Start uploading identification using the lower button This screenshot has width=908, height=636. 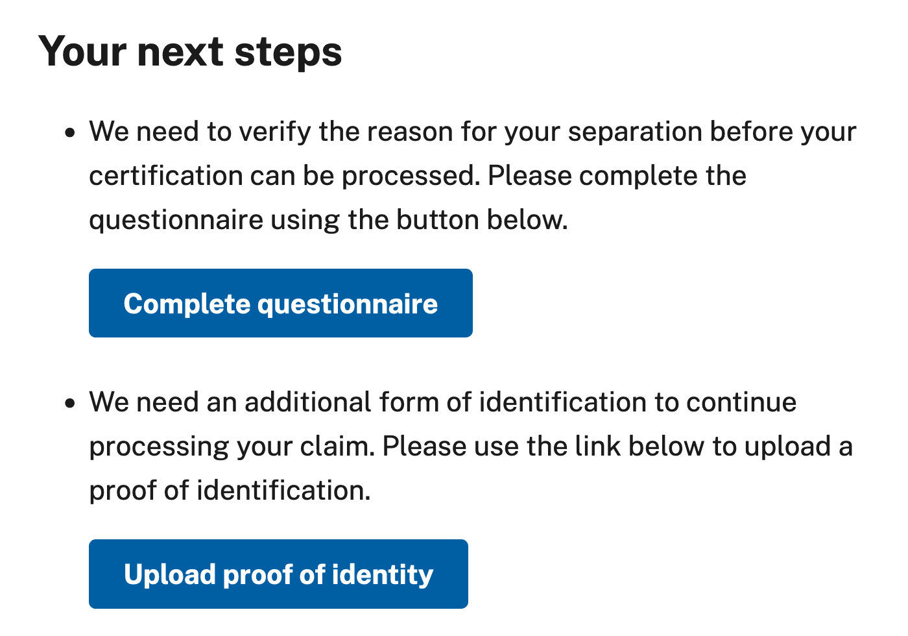click(278, 574)
